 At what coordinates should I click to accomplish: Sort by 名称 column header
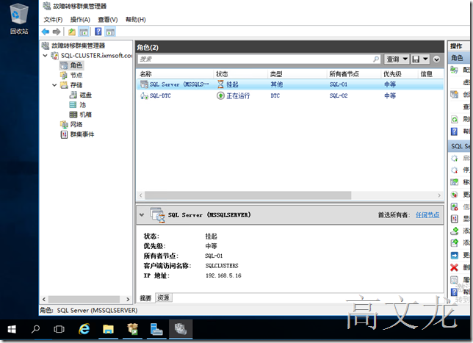click(x=176, y=74)
